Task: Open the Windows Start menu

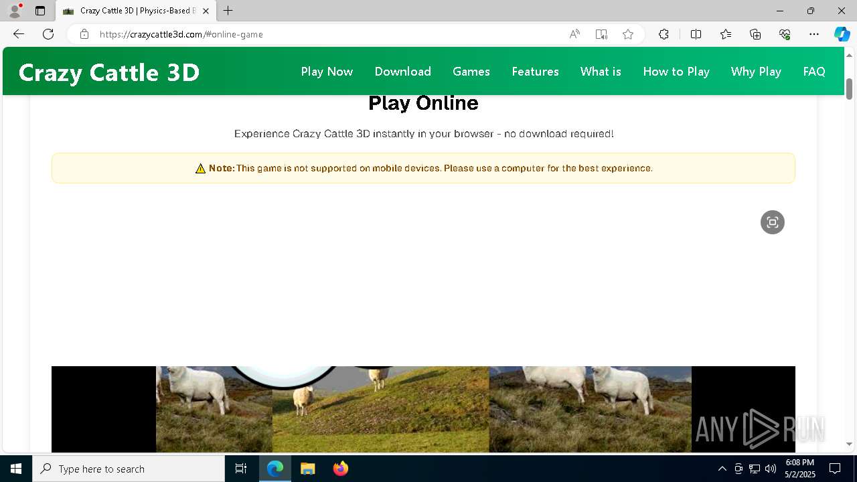Action: click(x=16, y=469)
